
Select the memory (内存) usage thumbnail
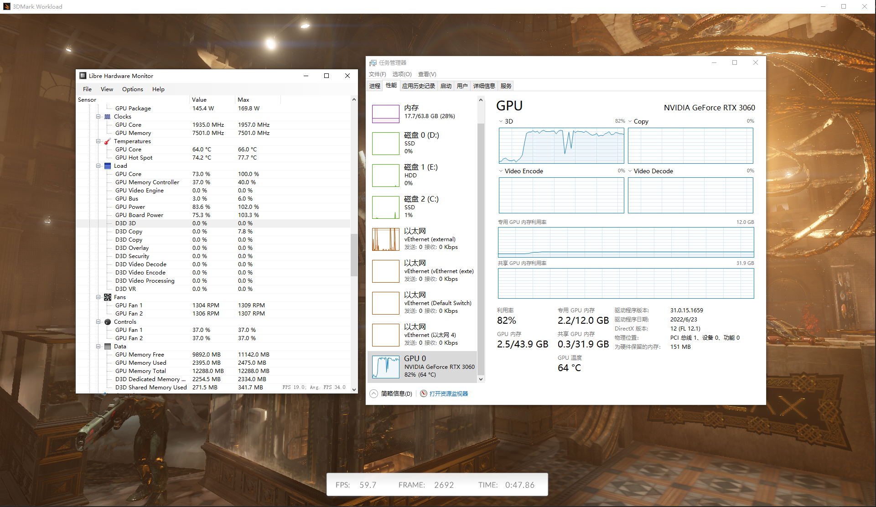386,114
